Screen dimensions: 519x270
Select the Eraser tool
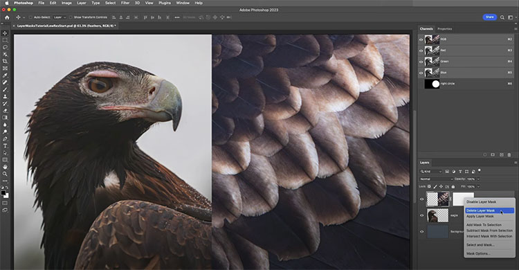[x=5, y=111]
